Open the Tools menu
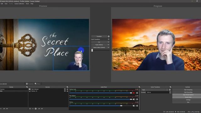Image resolution: width=201 pixels, height=113 pixels. coord(27,4)
